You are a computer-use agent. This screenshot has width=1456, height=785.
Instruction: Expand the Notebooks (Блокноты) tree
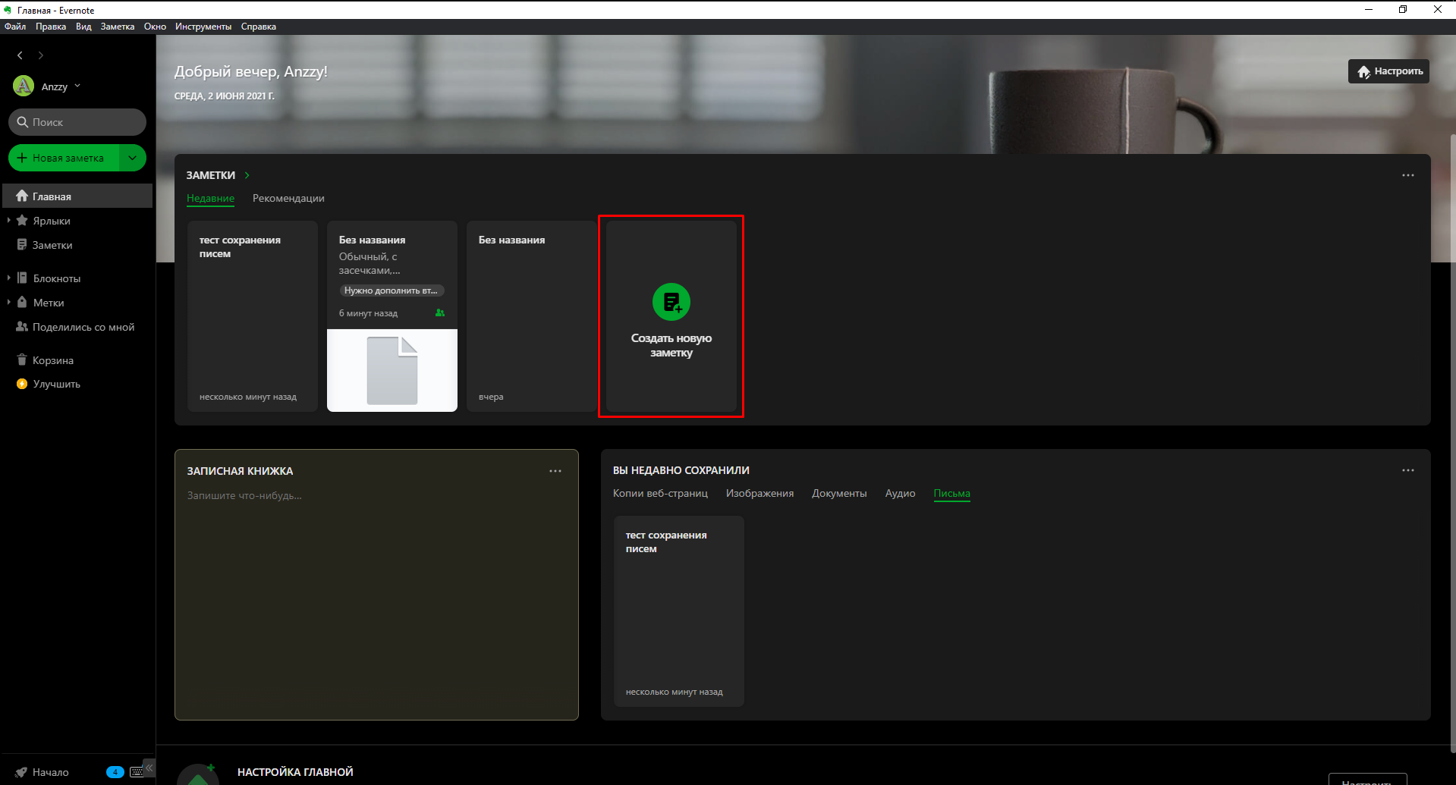(9, 278)
